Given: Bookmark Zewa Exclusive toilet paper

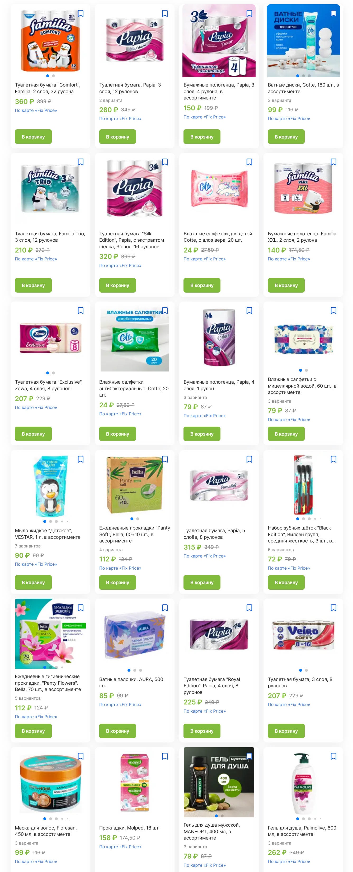Looking at the screenshot, I should [81, 311].
